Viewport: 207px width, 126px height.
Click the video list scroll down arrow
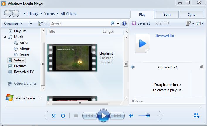(126, 98)
